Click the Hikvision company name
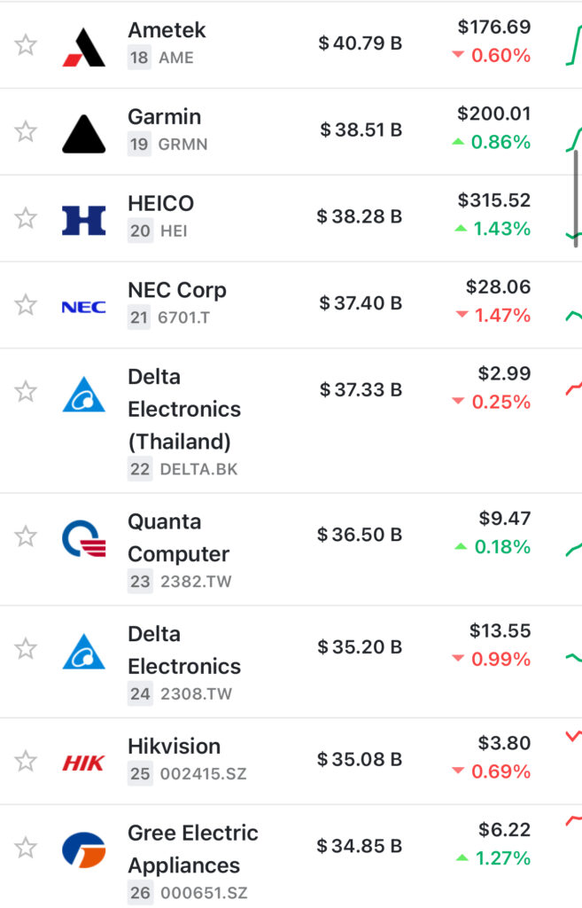 tap(175, 747)
